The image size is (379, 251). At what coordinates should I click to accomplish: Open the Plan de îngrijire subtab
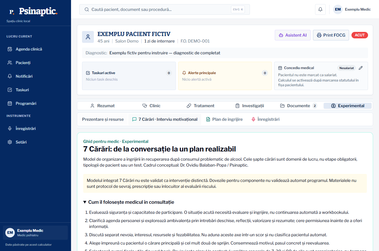[224, 119]
